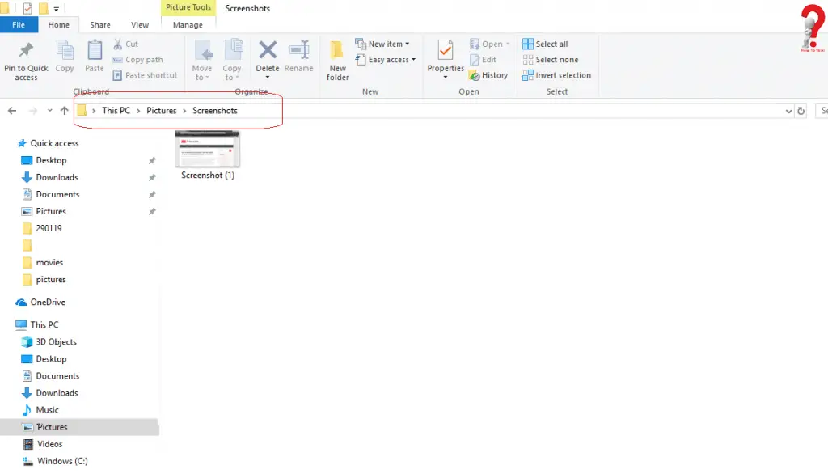Image resolution: width=828 pixels, height=474 pixels.
Task: Delete the file using Delete icon
Action: click(267, 57)
